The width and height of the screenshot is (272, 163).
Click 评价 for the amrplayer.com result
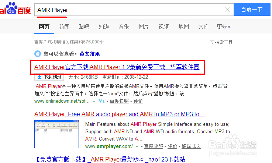coord(172,146)
